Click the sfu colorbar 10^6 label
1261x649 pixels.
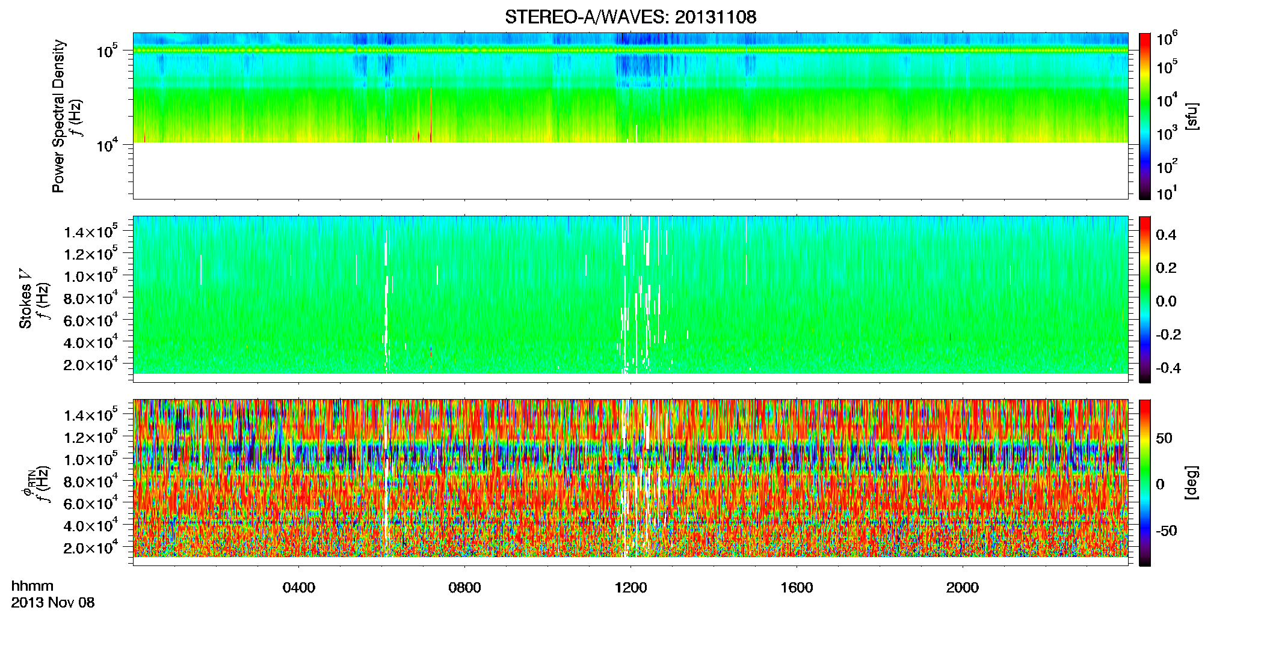point(1167,39)
